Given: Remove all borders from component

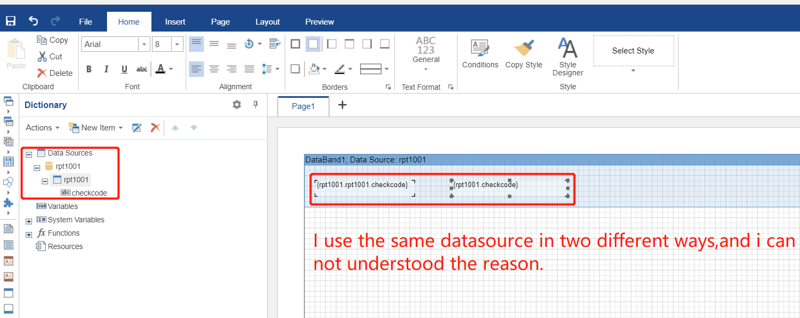Looking at the screenshot, I should (313, 44).
